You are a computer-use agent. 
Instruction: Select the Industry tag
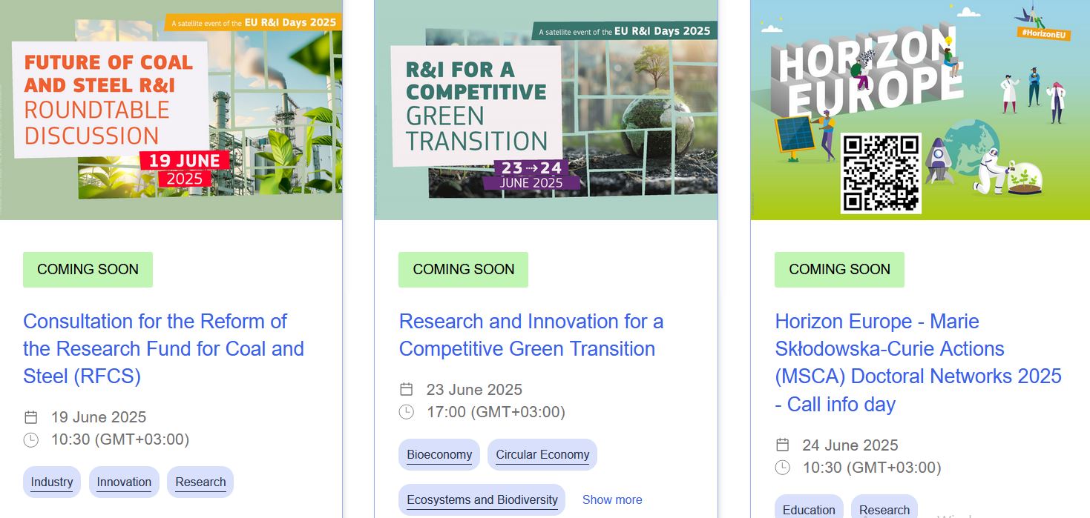click(52, 482)
